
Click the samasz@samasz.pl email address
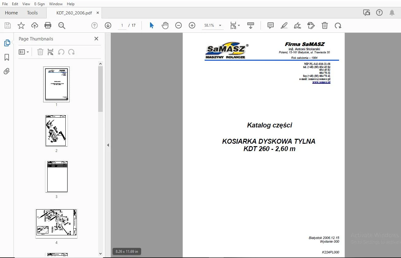(319, 79)
